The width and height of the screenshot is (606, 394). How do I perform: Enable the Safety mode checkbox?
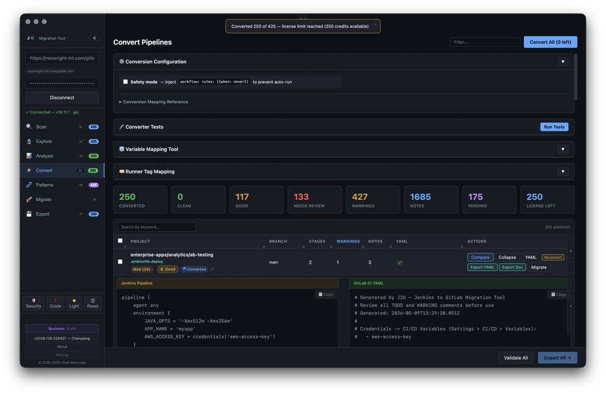pyautogui.click(x=125, y=82)
